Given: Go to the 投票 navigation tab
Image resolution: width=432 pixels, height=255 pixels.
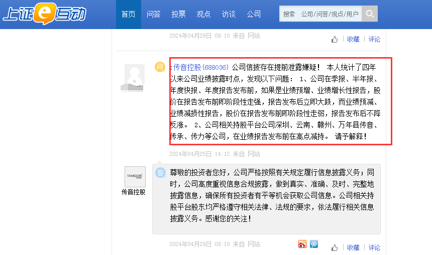Looking at the screenshot, I should click(x=178, y=15).
